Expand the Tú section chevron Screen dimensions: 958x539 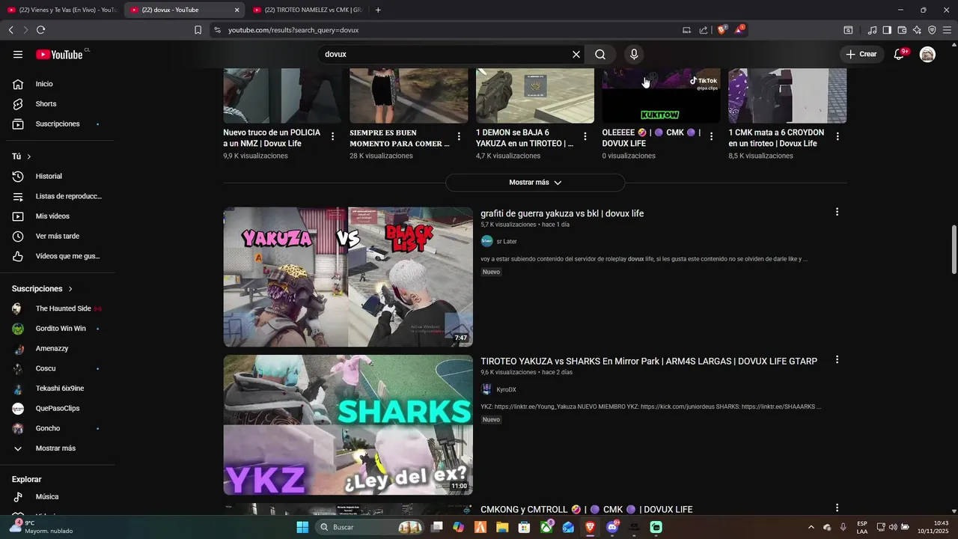click(29, 156)
